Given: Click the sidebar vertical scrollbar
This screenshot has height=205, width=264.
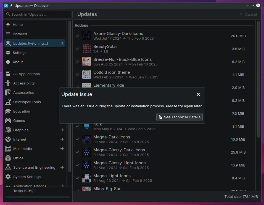Looking at the screenshot, I should 70,97.
